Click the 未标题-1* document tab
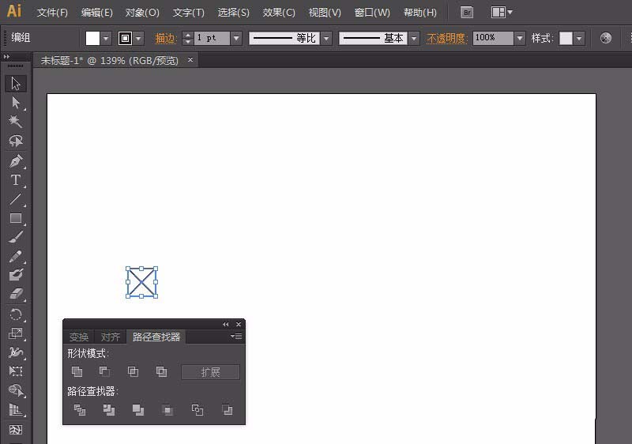This screenshot has width=632, height=444. [x=109, y=60]
